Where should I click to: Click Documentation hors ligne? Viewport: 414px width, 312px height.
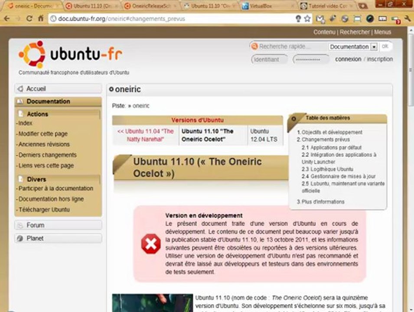tap(51, 199)
